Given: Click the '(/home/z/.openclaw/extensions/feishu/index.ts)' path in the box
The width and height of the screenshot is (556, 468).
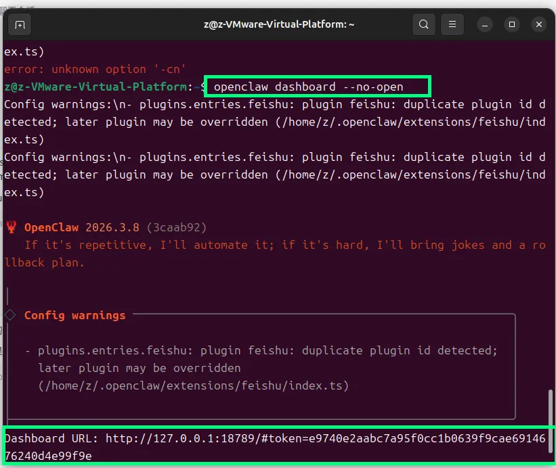Looking at the screenshot, I should pyautogui.click(x=194, y=385).
